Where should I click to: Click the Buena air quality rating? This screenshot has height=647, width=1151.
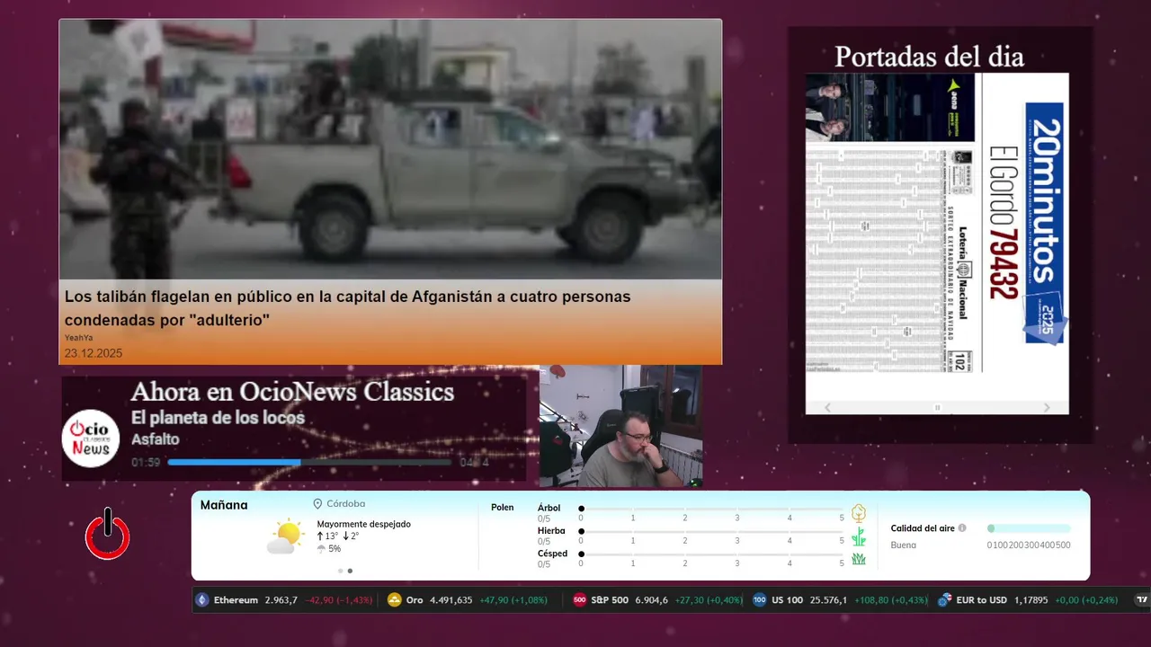coord(904,545)
